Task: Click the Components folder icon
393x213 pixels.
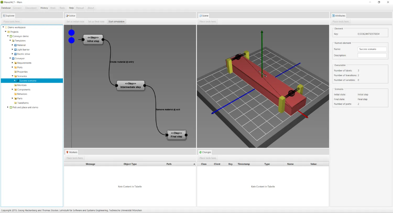Action: pos(15,90)
